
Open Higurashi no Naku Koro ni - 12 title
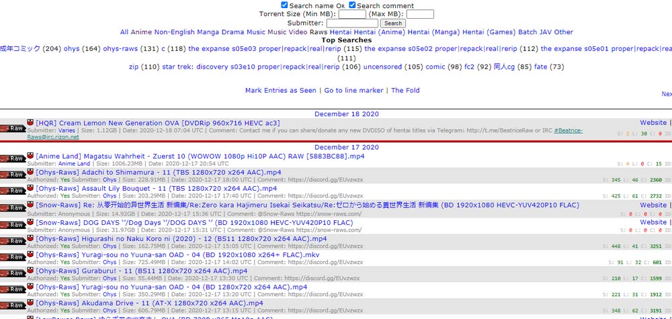(181, 238)
